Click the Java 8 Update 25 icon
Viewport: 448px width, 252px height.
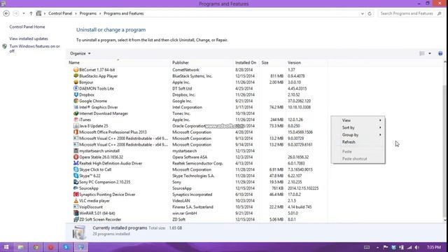tap(76, 126)
